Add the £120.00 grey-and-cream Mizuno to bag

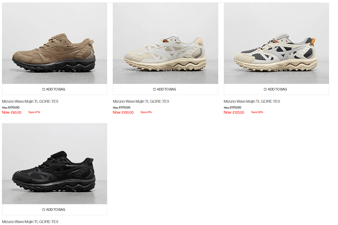(276, 89)
